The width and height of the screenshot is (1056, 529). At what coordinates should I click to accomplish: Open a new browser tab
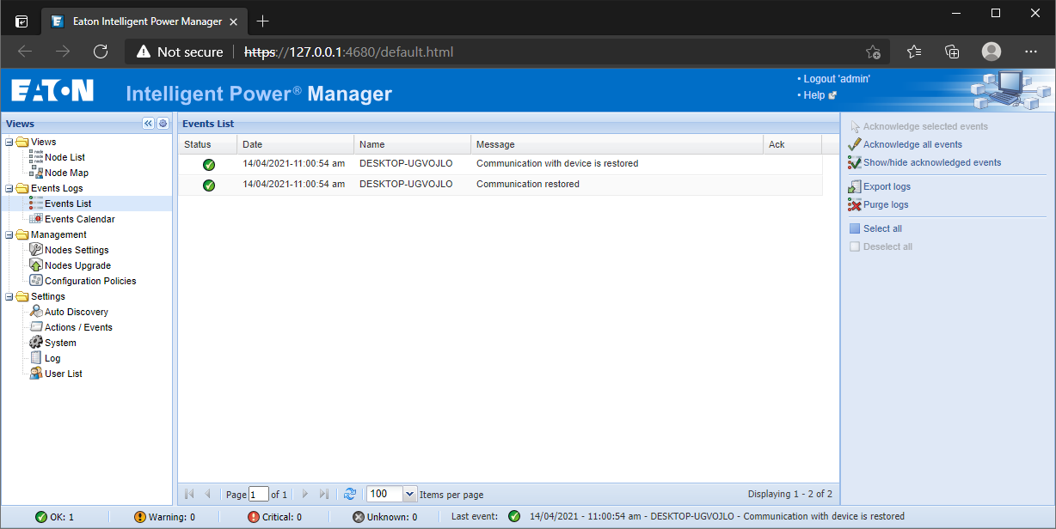click(x=263, y=21)
